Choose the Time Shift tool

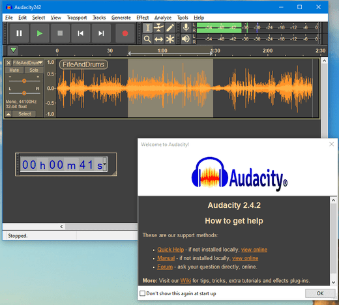coord(159,39)
